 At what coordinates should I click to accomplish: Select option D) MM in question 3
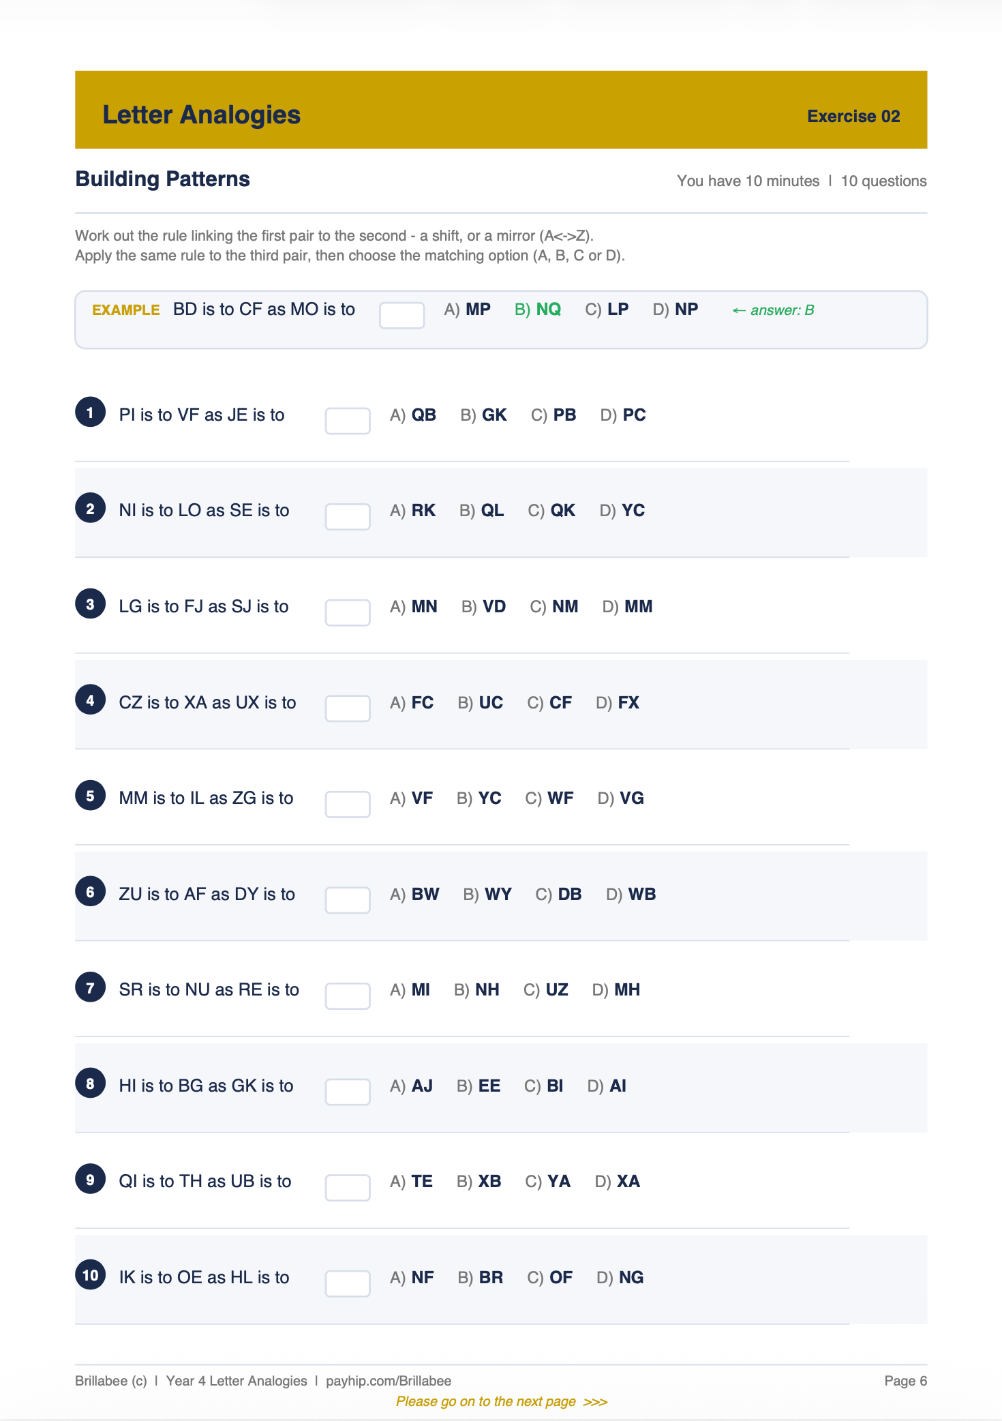coord(628,606)
